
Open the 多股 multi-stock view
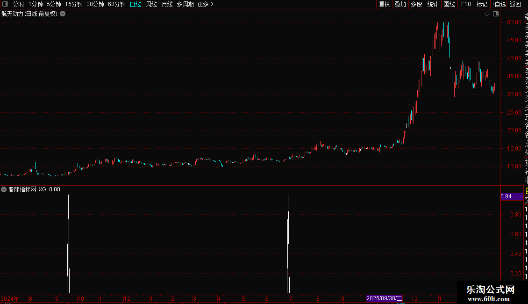point(416,4)
